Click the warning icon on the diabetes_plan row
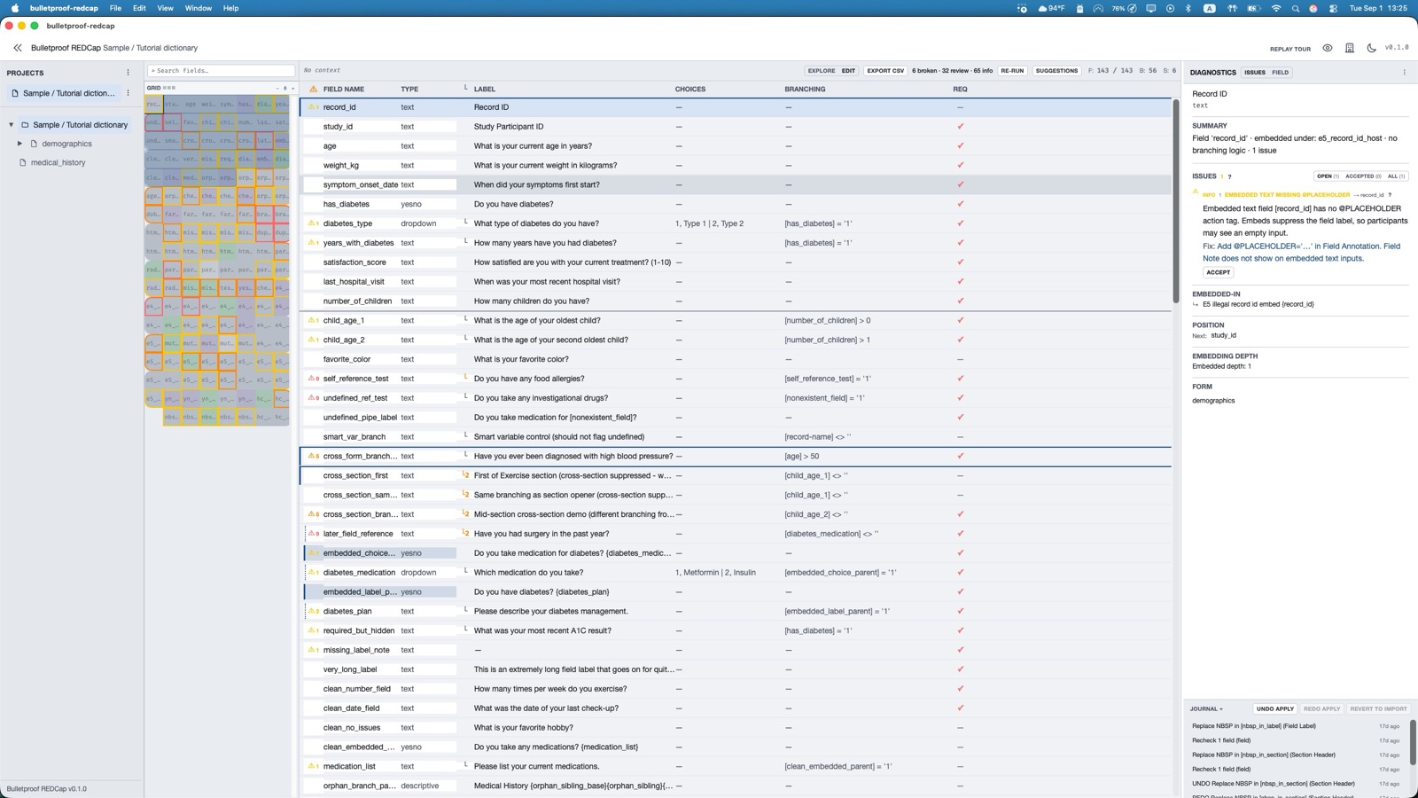This screenshot has height=798, width=1418. tap(312, 611)
